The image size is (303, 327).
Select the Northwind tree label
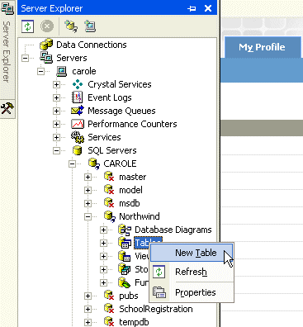[x=140, y=216]
